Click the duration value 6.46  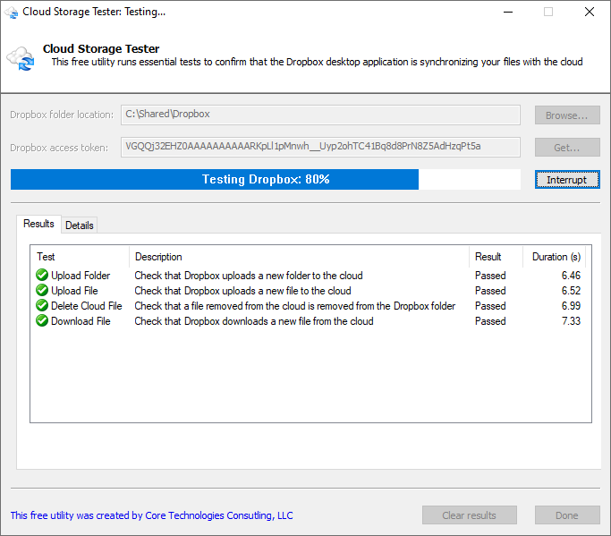pyautogui.click(x=571, y=276)
